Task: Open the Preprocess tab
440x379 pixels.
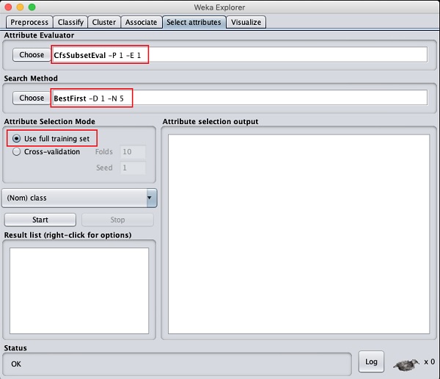Action: 29,22
